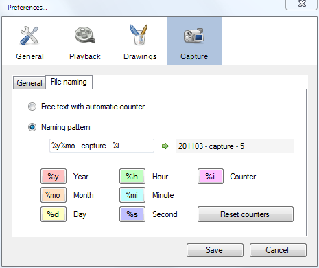Click the Year label
The width and height of the screenshot is (319, 268).
(81, 177)
